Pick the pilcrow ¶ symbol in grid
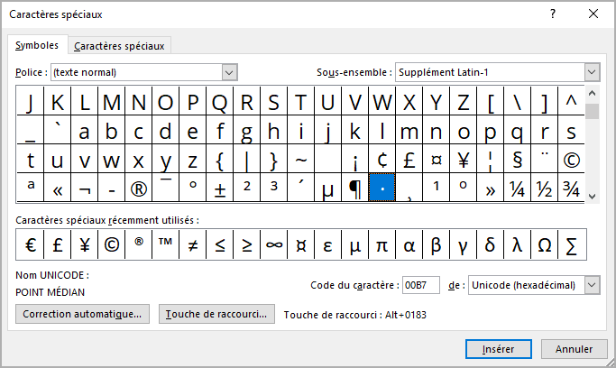Screen dimensions: 616x368 coord(355,188)
